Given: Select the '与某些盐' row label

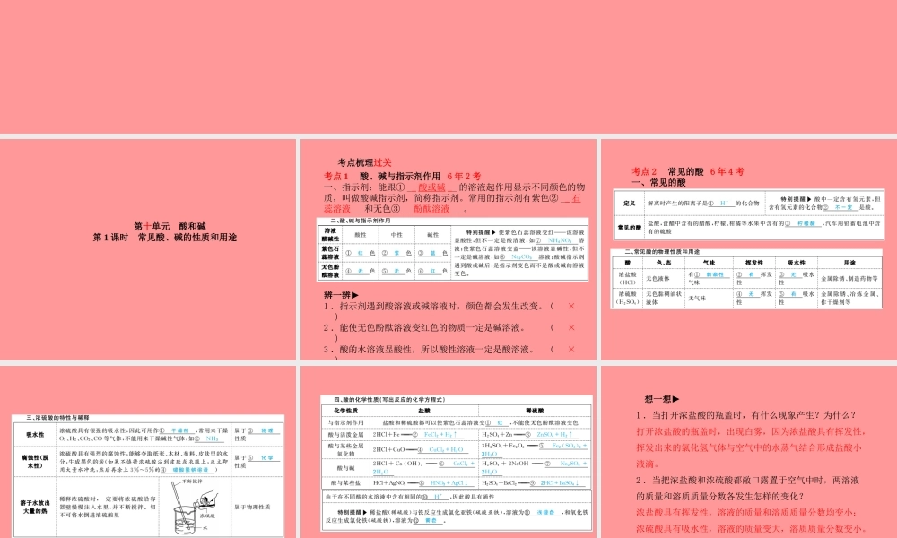Looking at the screenshot, I should [x=345, y=483].
